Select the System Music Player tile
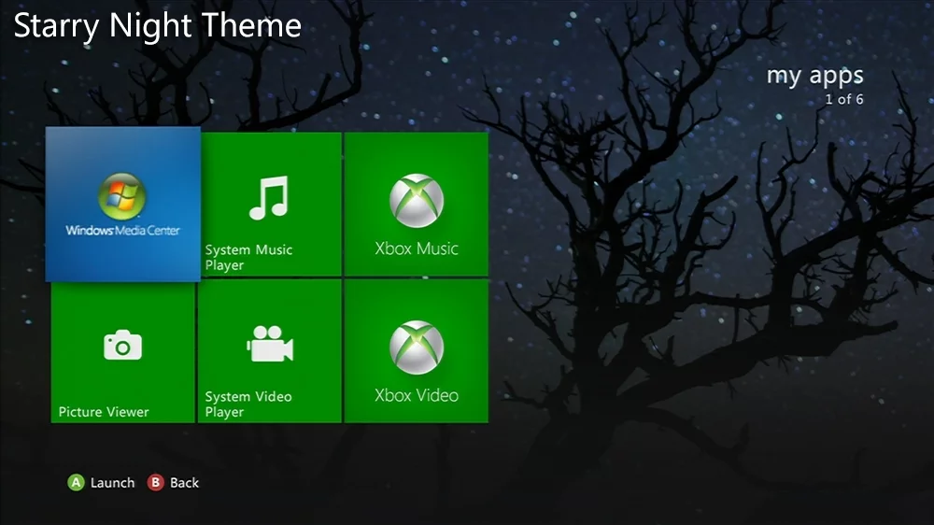This screenshot has width=934, height=525. 271,204
